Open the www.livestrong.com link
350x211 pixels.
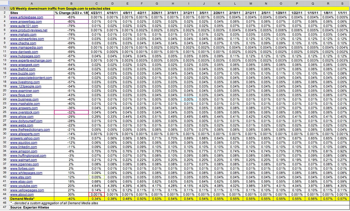[x=25, y=82]
